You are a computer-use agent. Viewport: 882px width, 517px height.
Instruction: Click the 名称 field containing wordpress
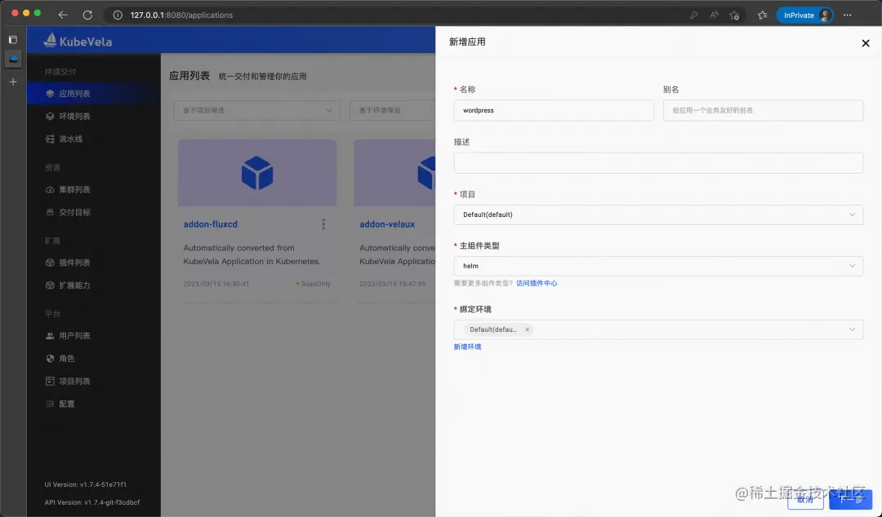pyautogui.click(x=554, y=110)
